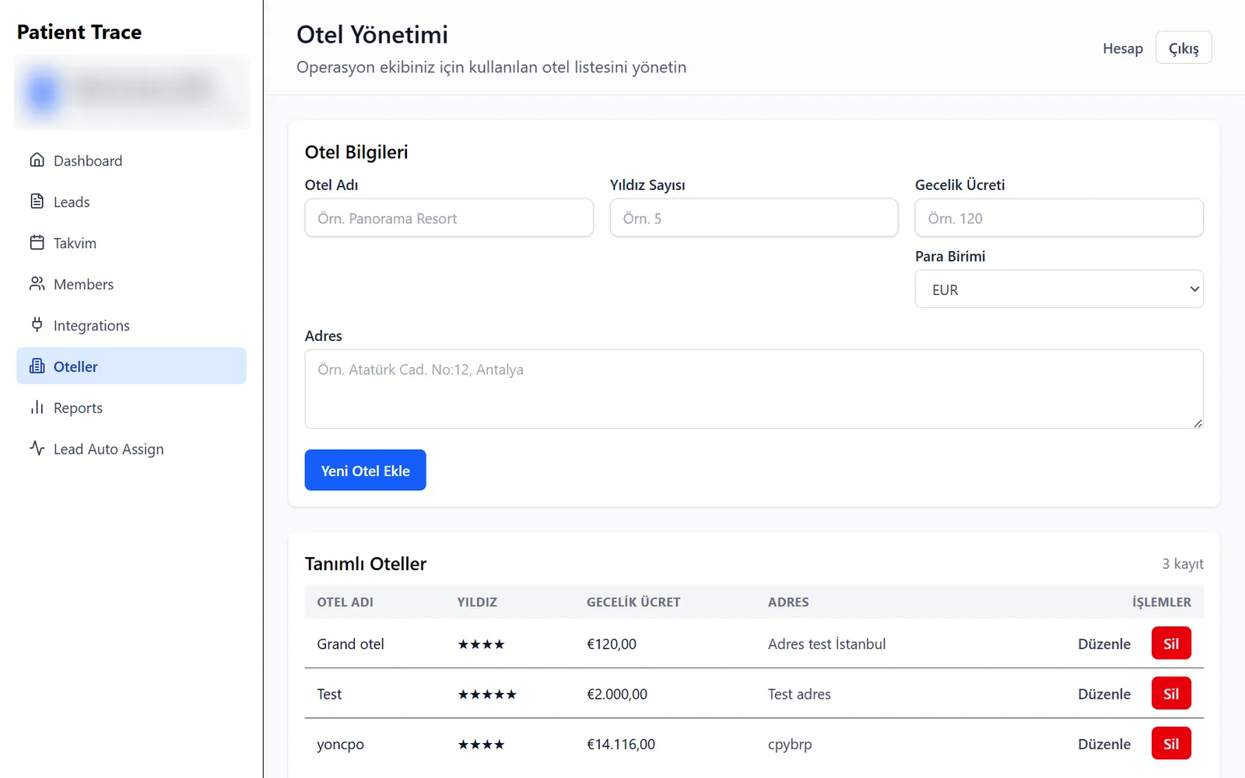Click the Dashboard home icon
The height and width of the screenshot is (778, 1245).
pos(37,160)
